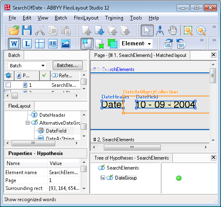Click the FlexiLayout tree horizontal scrollbar thumb
Screen dimensions: 221x207
(33, 143)
